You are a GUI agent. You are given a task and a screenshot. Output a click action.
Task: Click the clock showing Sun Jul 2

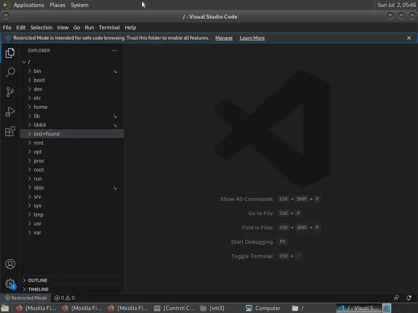[x=397, y=5]
